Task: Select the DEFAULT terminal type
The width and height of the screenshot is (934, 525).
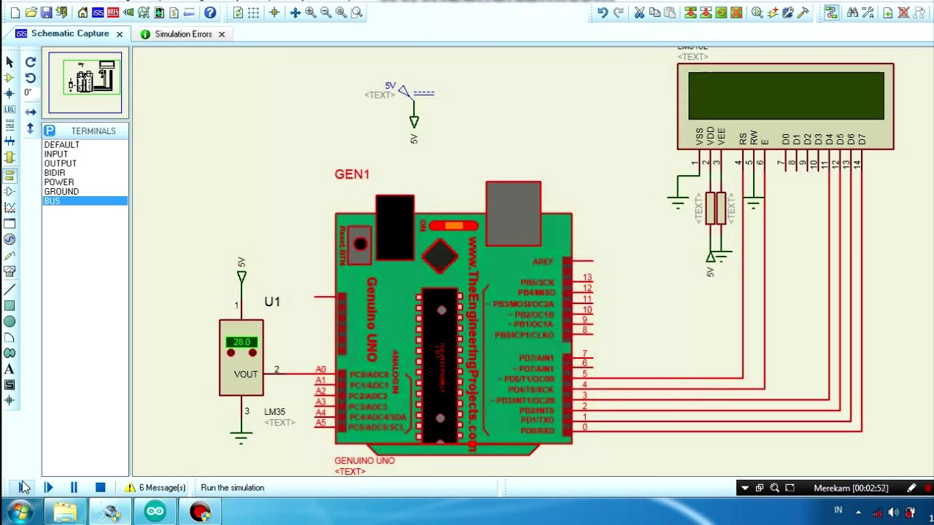Action: point(85,144)
